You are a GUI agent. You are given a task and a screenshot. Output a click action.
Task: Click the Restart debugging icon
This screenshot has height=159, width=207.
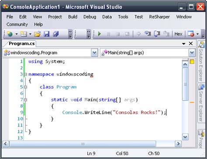click(x=127, y=34)
